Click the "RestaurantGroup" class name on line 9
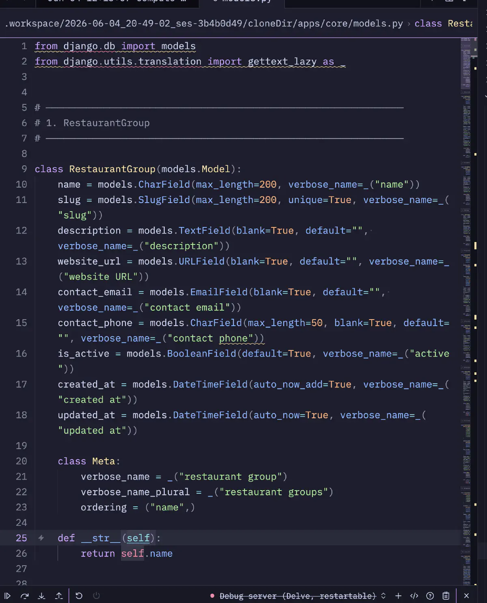 (112, 169)
